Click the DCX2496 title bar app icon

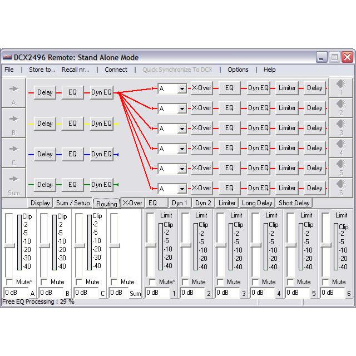[7, 57]
